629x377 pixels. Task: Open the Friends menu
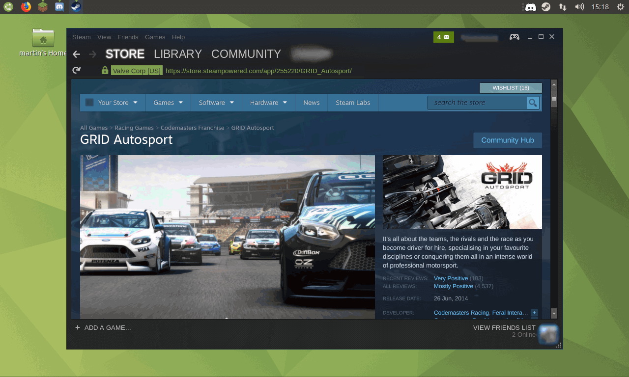click(128, 37)
